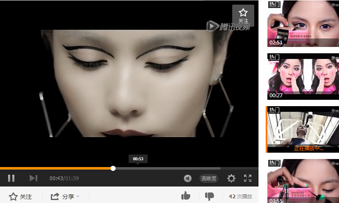Click the 00:43/01:39 time display

point(64,178)
